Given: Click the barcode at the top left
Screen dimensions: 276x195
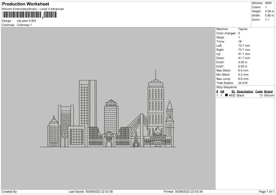Looking at the screenshot, I should (29, 15).
